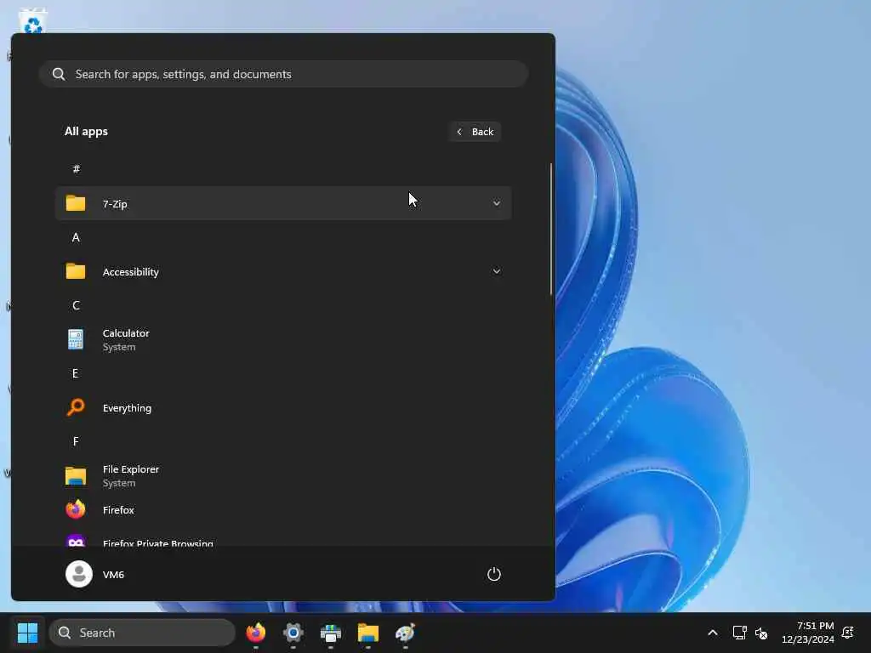Go Back from All apps

click(x=475, y=132)
